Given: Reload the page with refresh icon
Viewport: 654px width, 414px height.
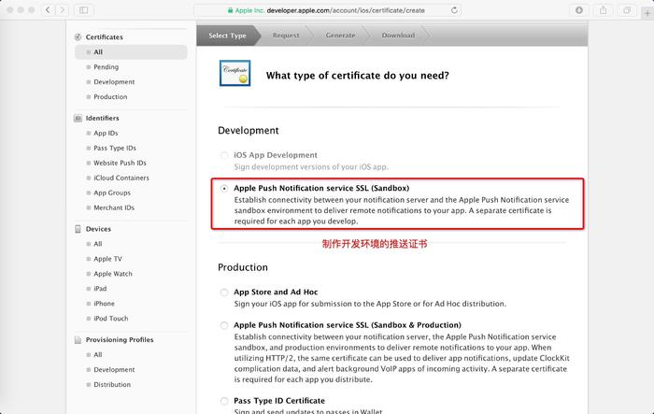Looking at the screenshot, I should [x=455, y=10].
